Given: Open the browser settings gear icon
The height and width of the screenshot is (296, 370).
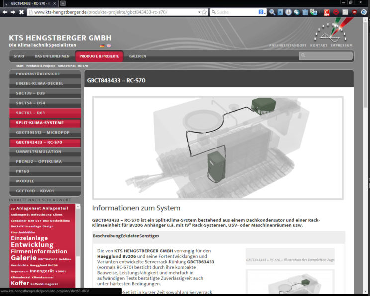Looking at the screenshot, I should pos(364,12).
